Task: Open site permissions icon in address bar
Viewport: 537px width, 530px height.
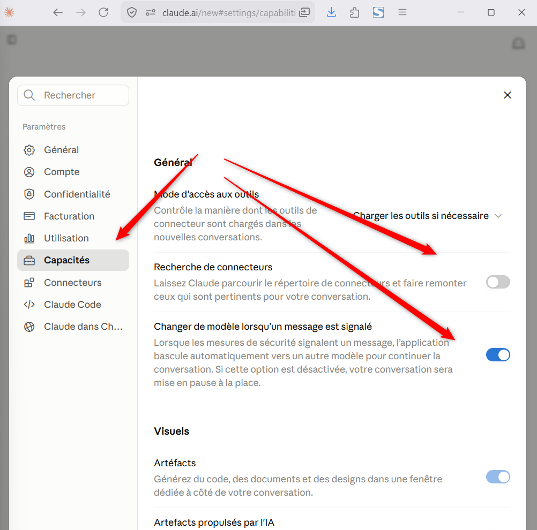Action: [x=151, y=13]
